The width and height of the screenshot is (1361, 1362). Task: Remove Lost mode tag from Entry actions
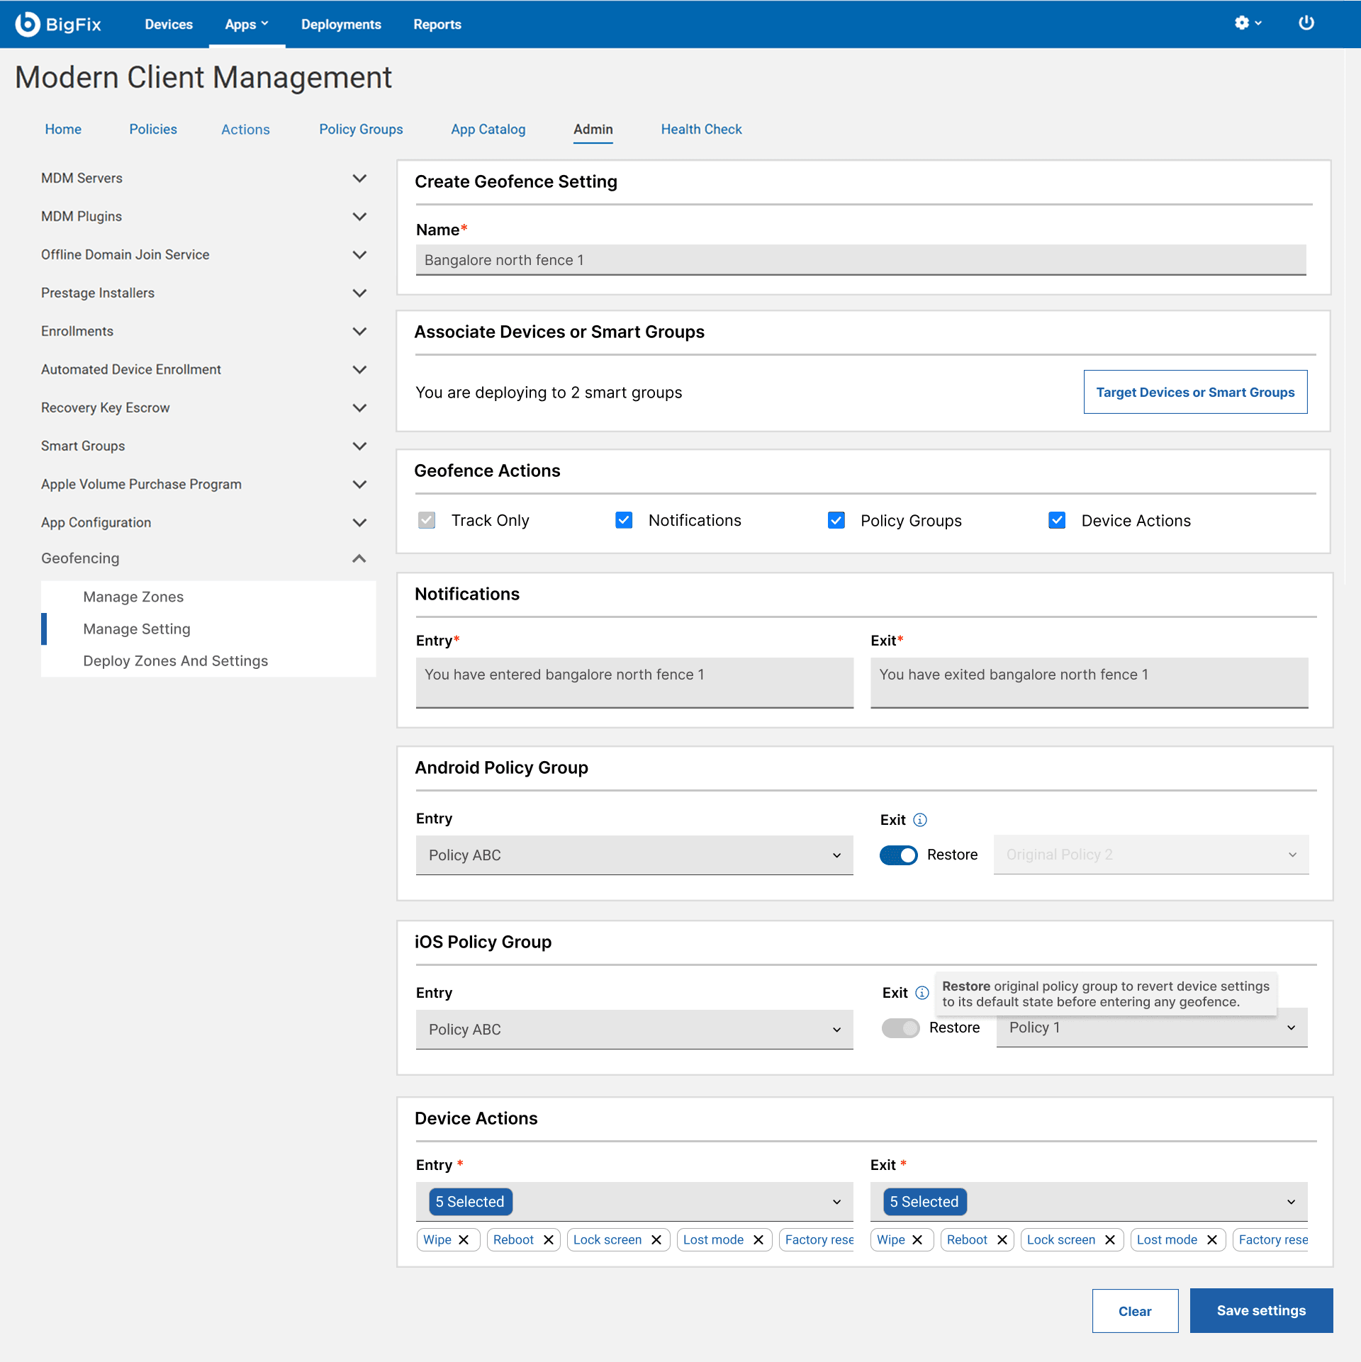click(758, 1239)
